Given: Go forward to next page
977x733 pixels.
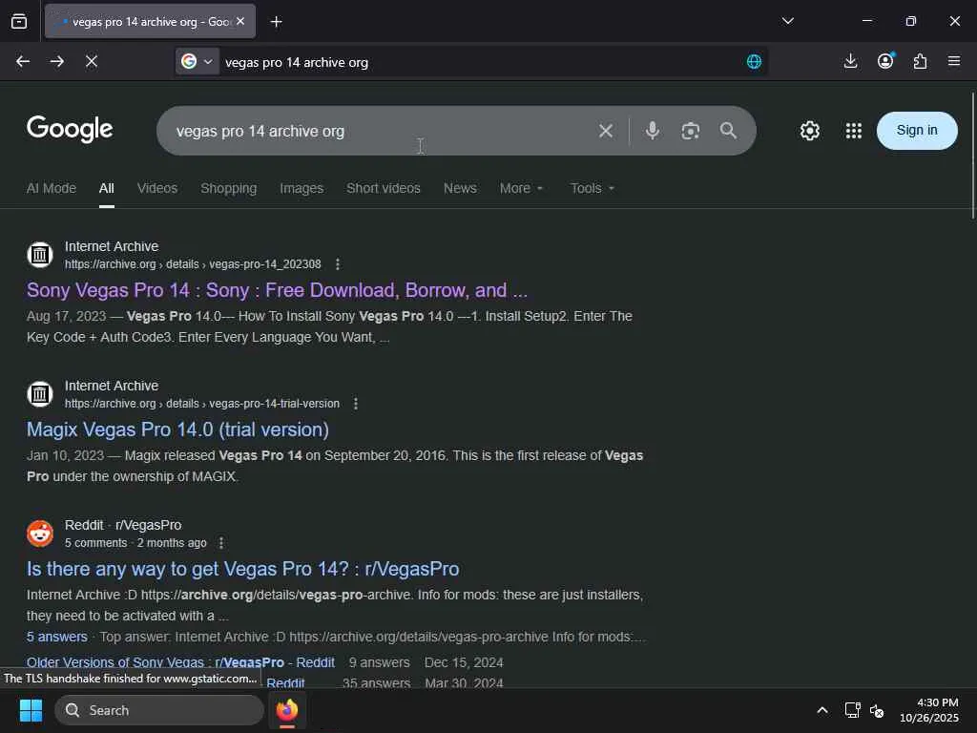Looking at the screenshot, I should [x=56, y=61].
